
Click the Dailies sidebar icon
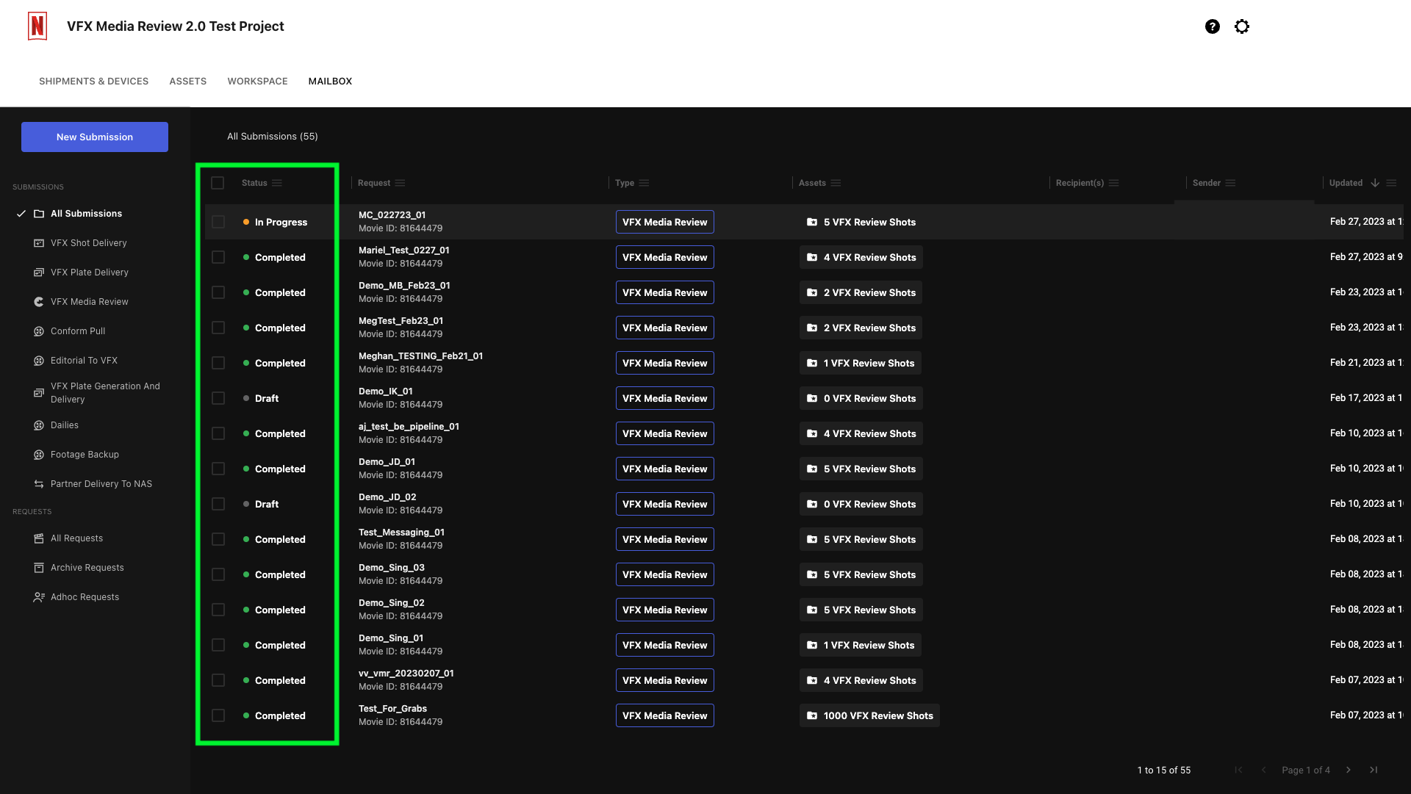[x=39, y=425]
